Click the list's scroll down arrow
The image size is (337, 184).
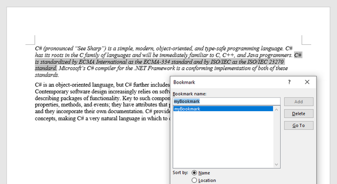pos(276,165)
